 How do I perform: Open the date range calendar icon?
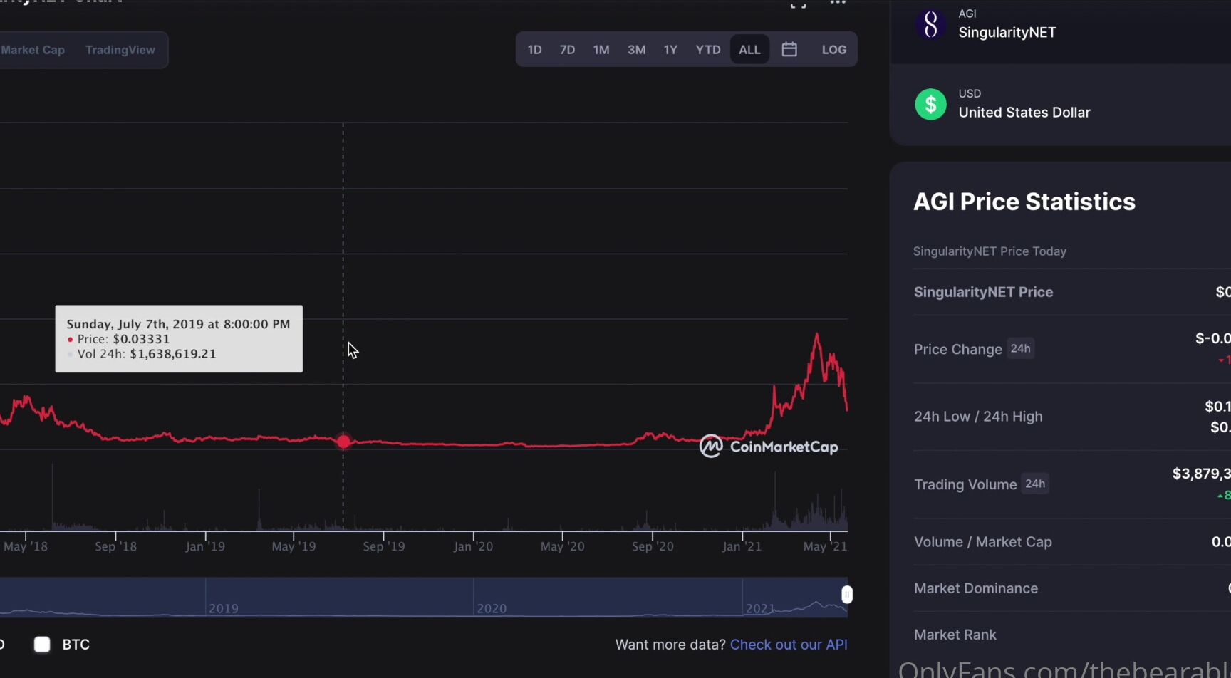coord(789,49)
